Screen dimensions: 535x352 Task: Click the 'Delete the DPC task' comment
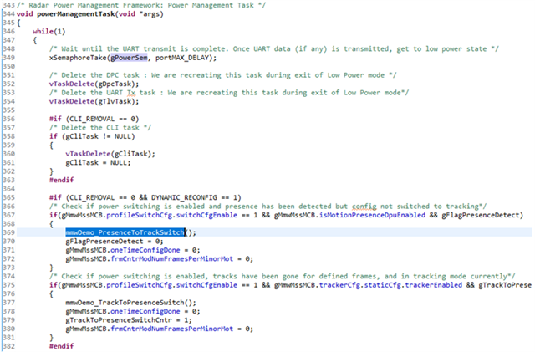tap(223, 75)
